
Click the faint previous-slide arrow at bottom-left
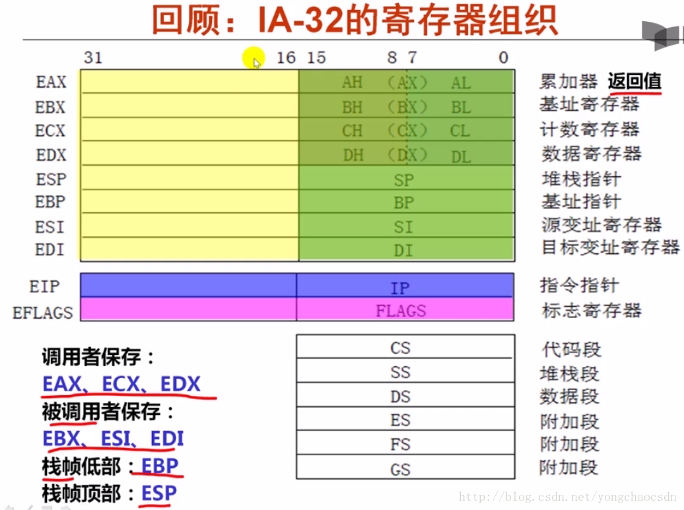pos(8,506)
